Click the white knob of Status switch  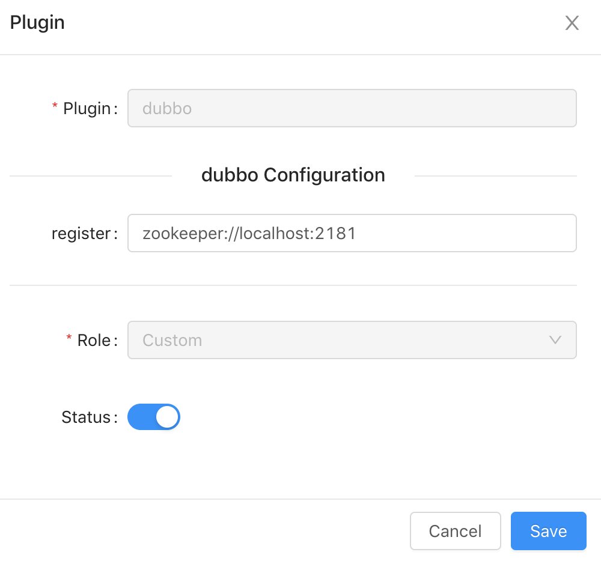pos(168,417)
